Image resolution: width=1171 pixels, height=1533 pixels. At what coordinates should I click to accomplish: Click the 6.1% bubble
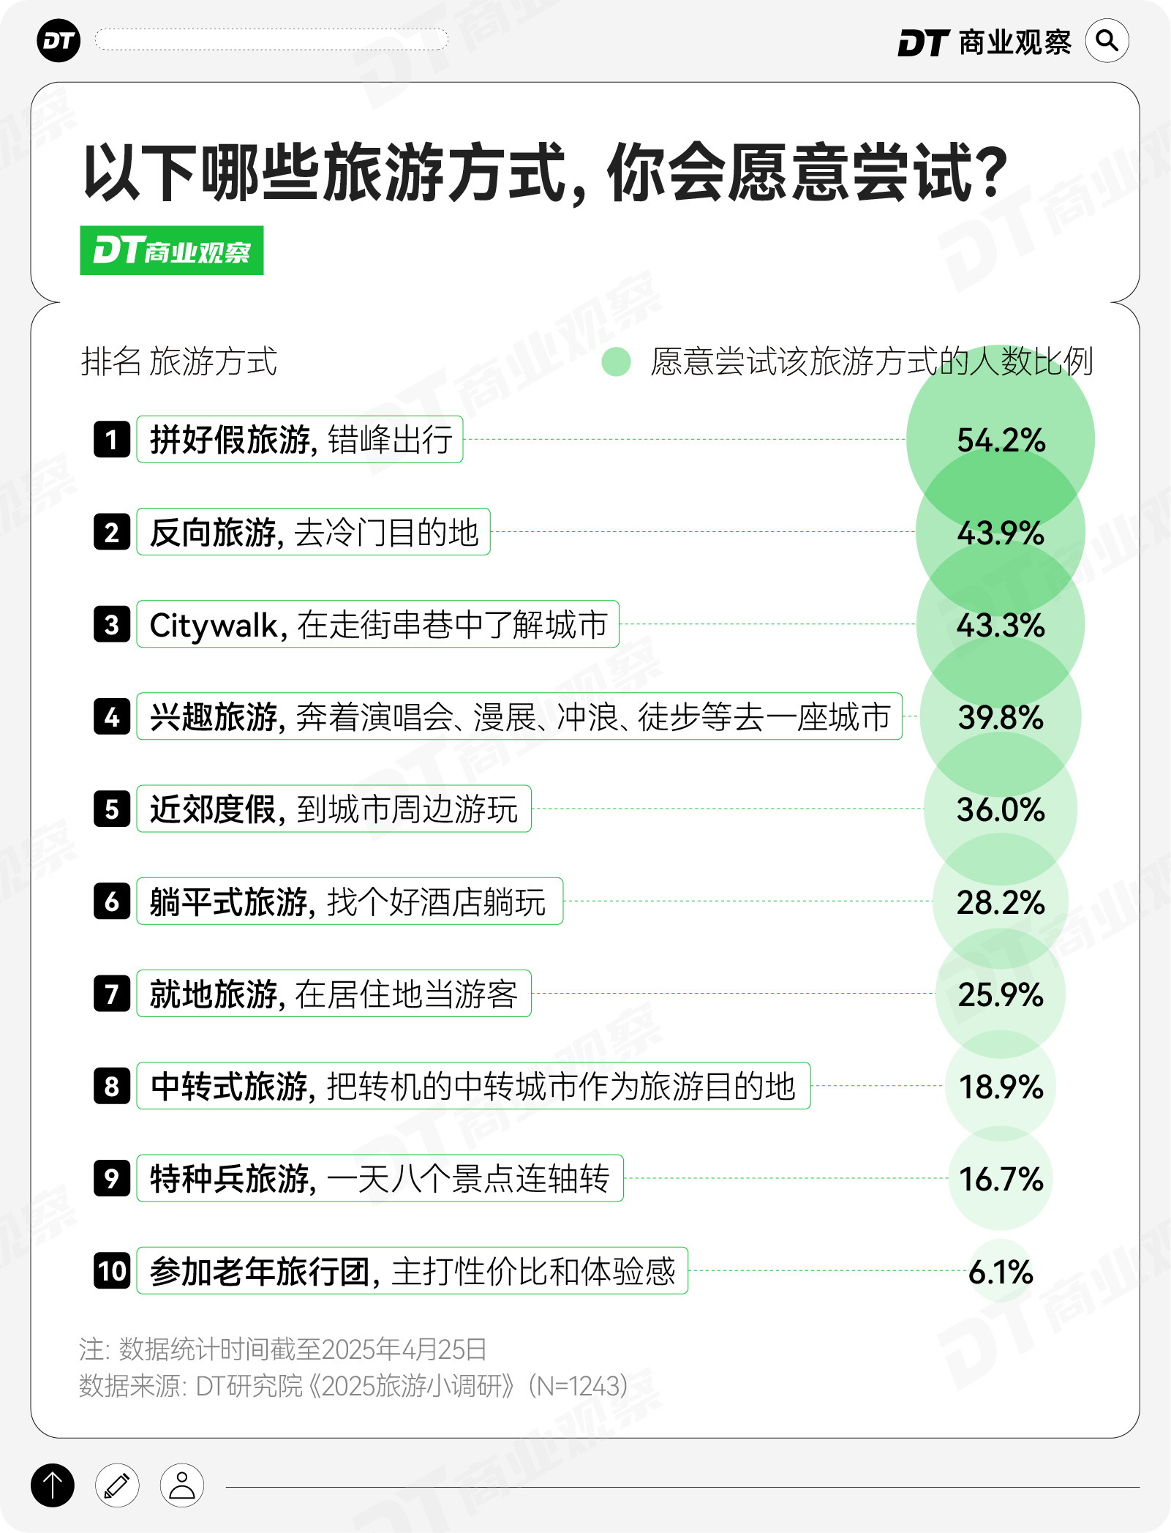[x=1000, y=1272]
